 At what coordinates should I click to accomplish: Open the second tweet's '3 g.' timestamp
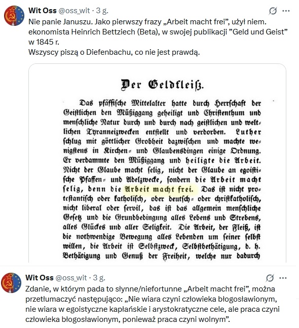coord(99,278)
